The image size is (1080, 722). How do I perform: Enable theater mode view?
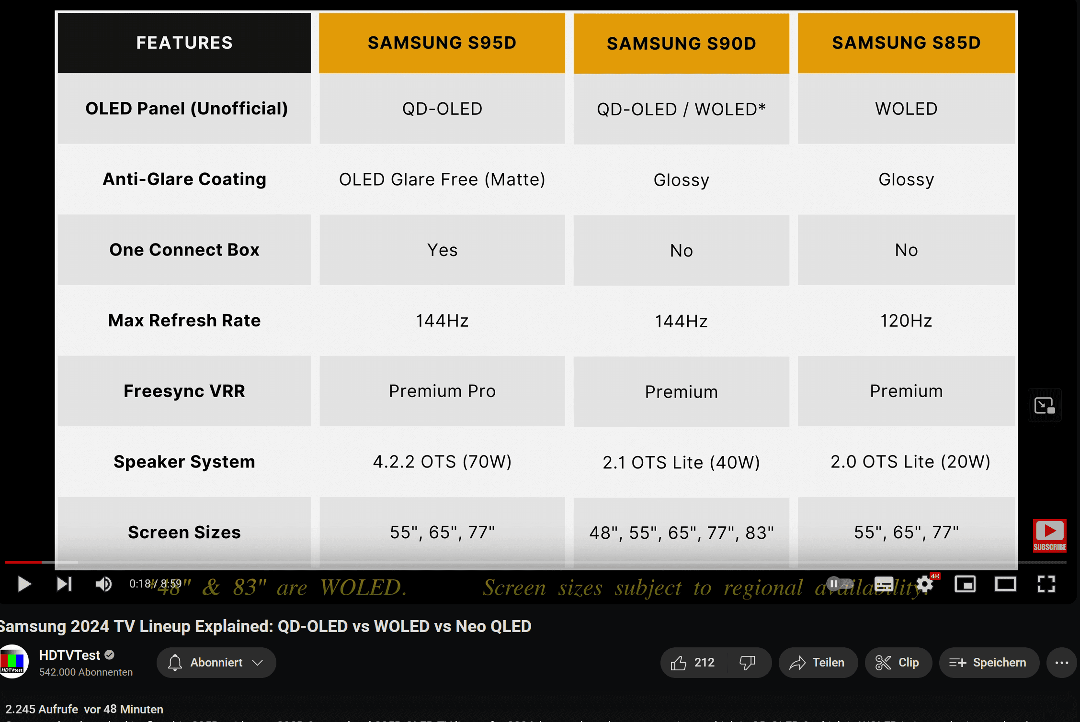(1005, 584)
